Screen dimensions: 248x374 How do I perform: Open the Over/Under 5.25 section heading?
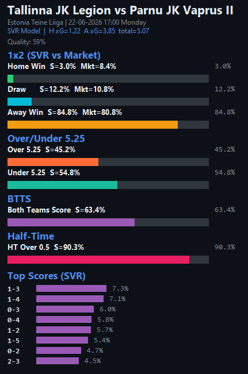46,138
